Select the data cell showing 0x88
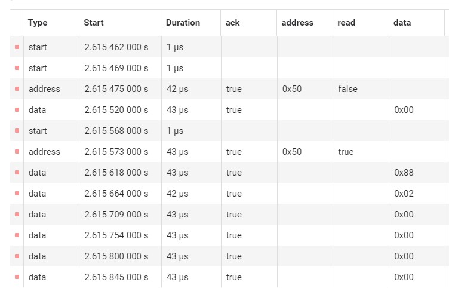The height and width of the screenshot is (288, 449). (404, 173)
